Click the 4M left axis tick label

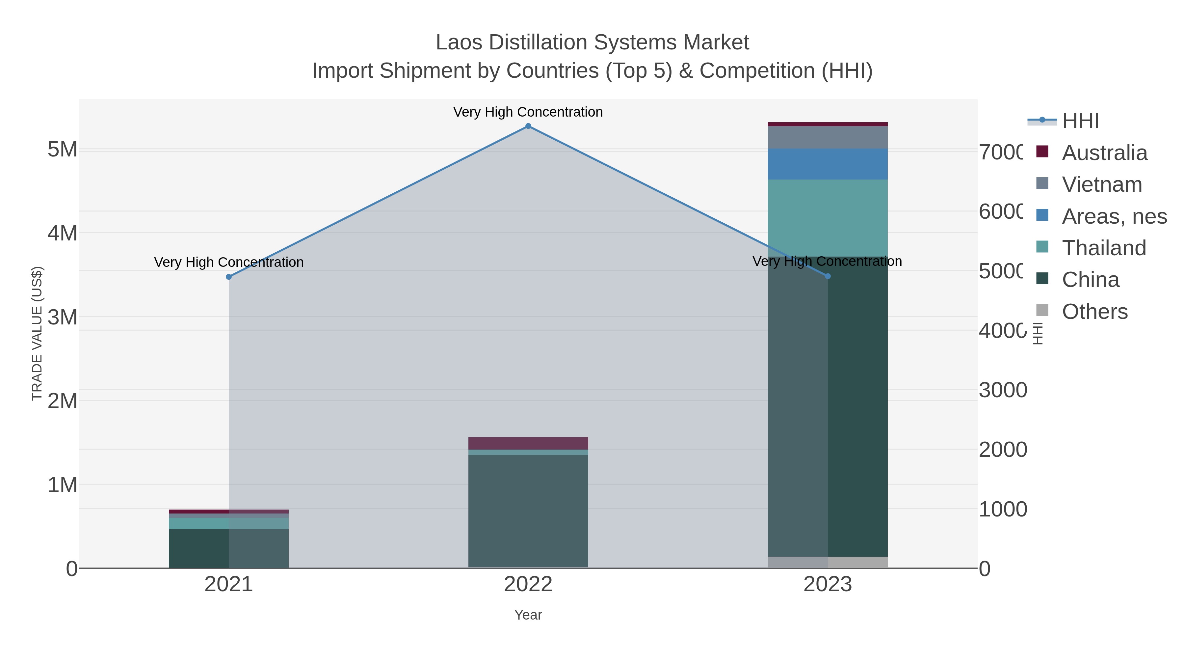pyautogui.click(x=63, y=233)
